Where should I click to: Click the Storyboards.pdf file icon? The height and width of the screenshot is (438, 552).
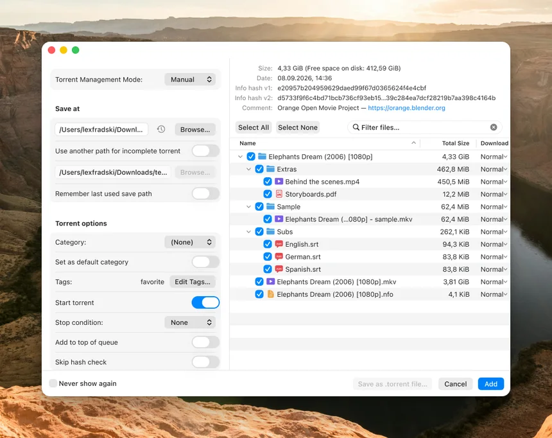[279, 194]
